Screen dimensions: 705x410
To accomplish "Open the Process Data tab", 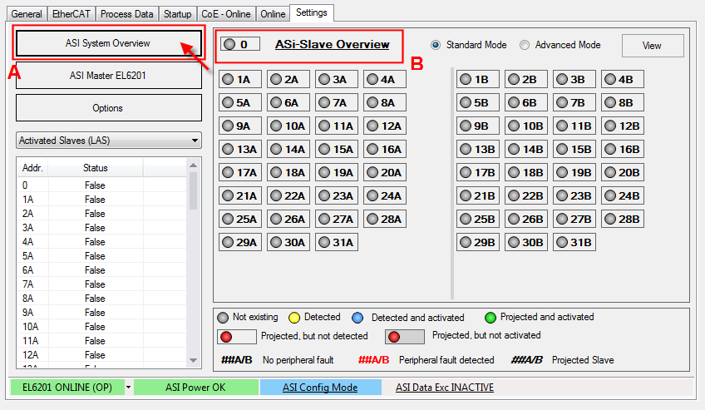I will click(127, 14).
